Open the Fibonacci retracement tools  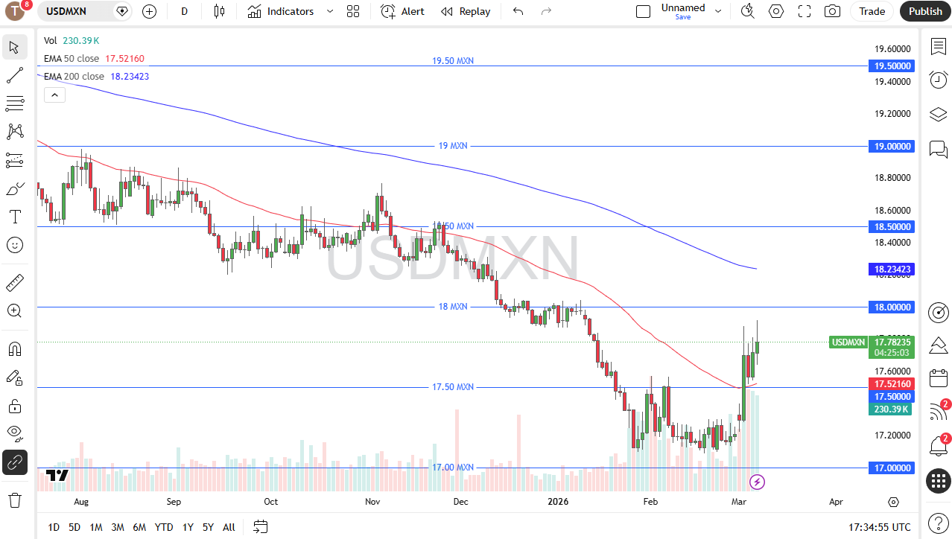pyautogui.click(x=14, y=103)
